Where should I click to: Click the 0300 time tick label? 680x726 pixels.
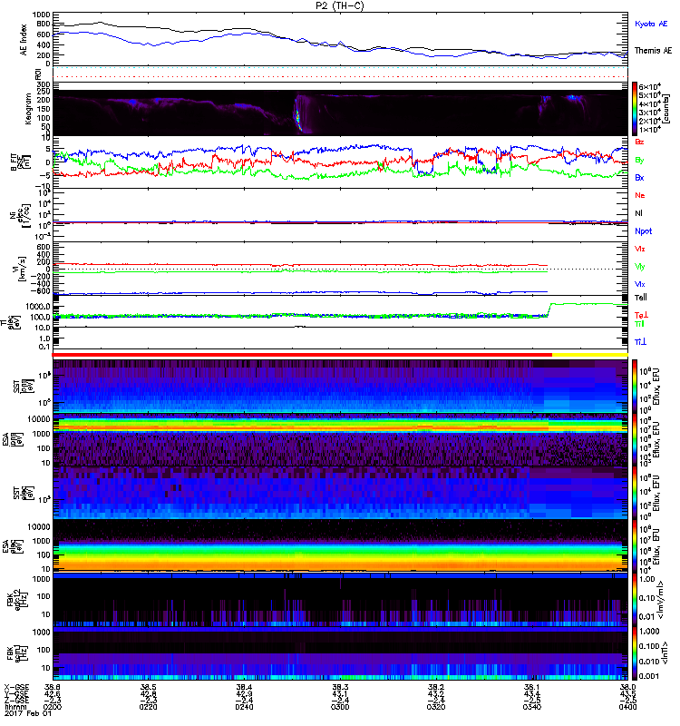click(340, 707)
